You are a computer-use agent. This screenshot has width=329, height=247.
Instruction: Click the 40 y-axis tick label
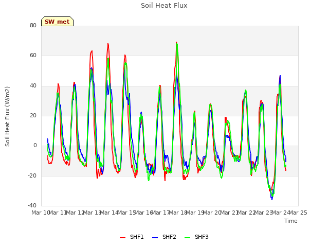[33, 85]
